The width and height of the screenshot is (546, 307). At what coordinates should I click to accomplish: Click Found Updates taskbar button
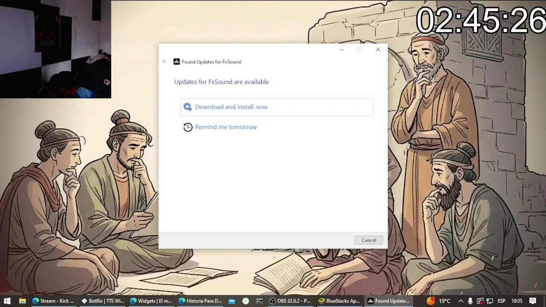[x=389, y=301]
